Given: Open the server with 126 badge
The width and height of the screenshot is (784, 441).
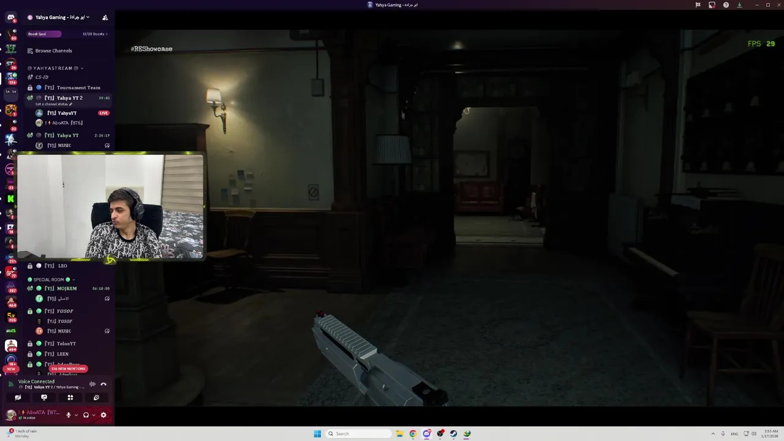Looking at the screenshot, I should tap(10, 78).
